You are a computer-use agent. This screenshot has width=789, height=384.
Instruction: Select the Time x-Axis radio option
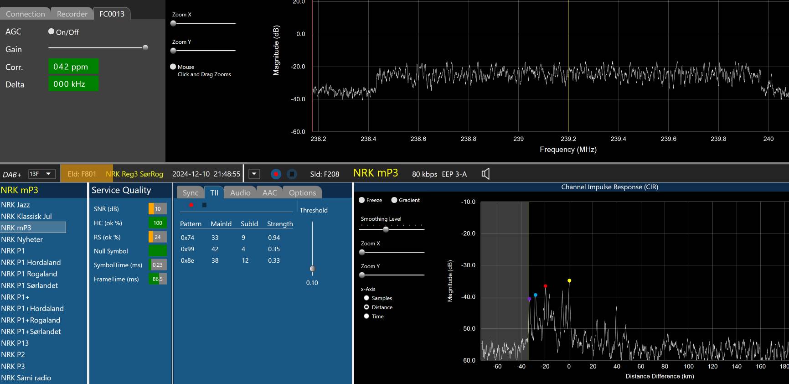[x=366, y=317]
